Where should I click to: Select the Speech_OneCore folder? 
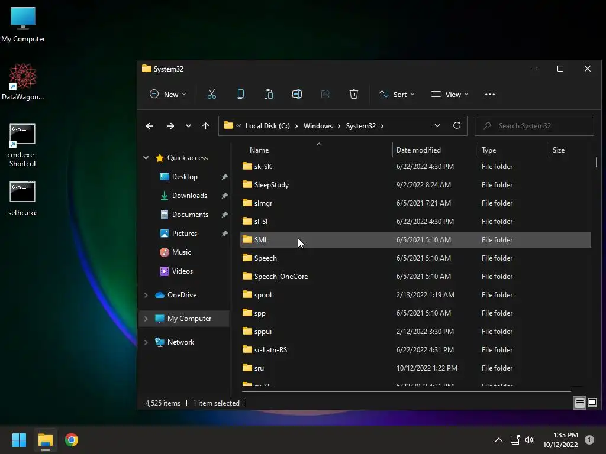pyautogui.click(x=415, y=277)
